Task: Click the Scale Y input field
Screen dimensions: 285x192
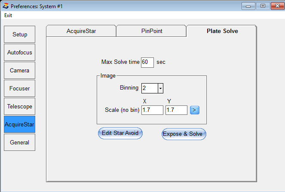Action: click(176, 110)
